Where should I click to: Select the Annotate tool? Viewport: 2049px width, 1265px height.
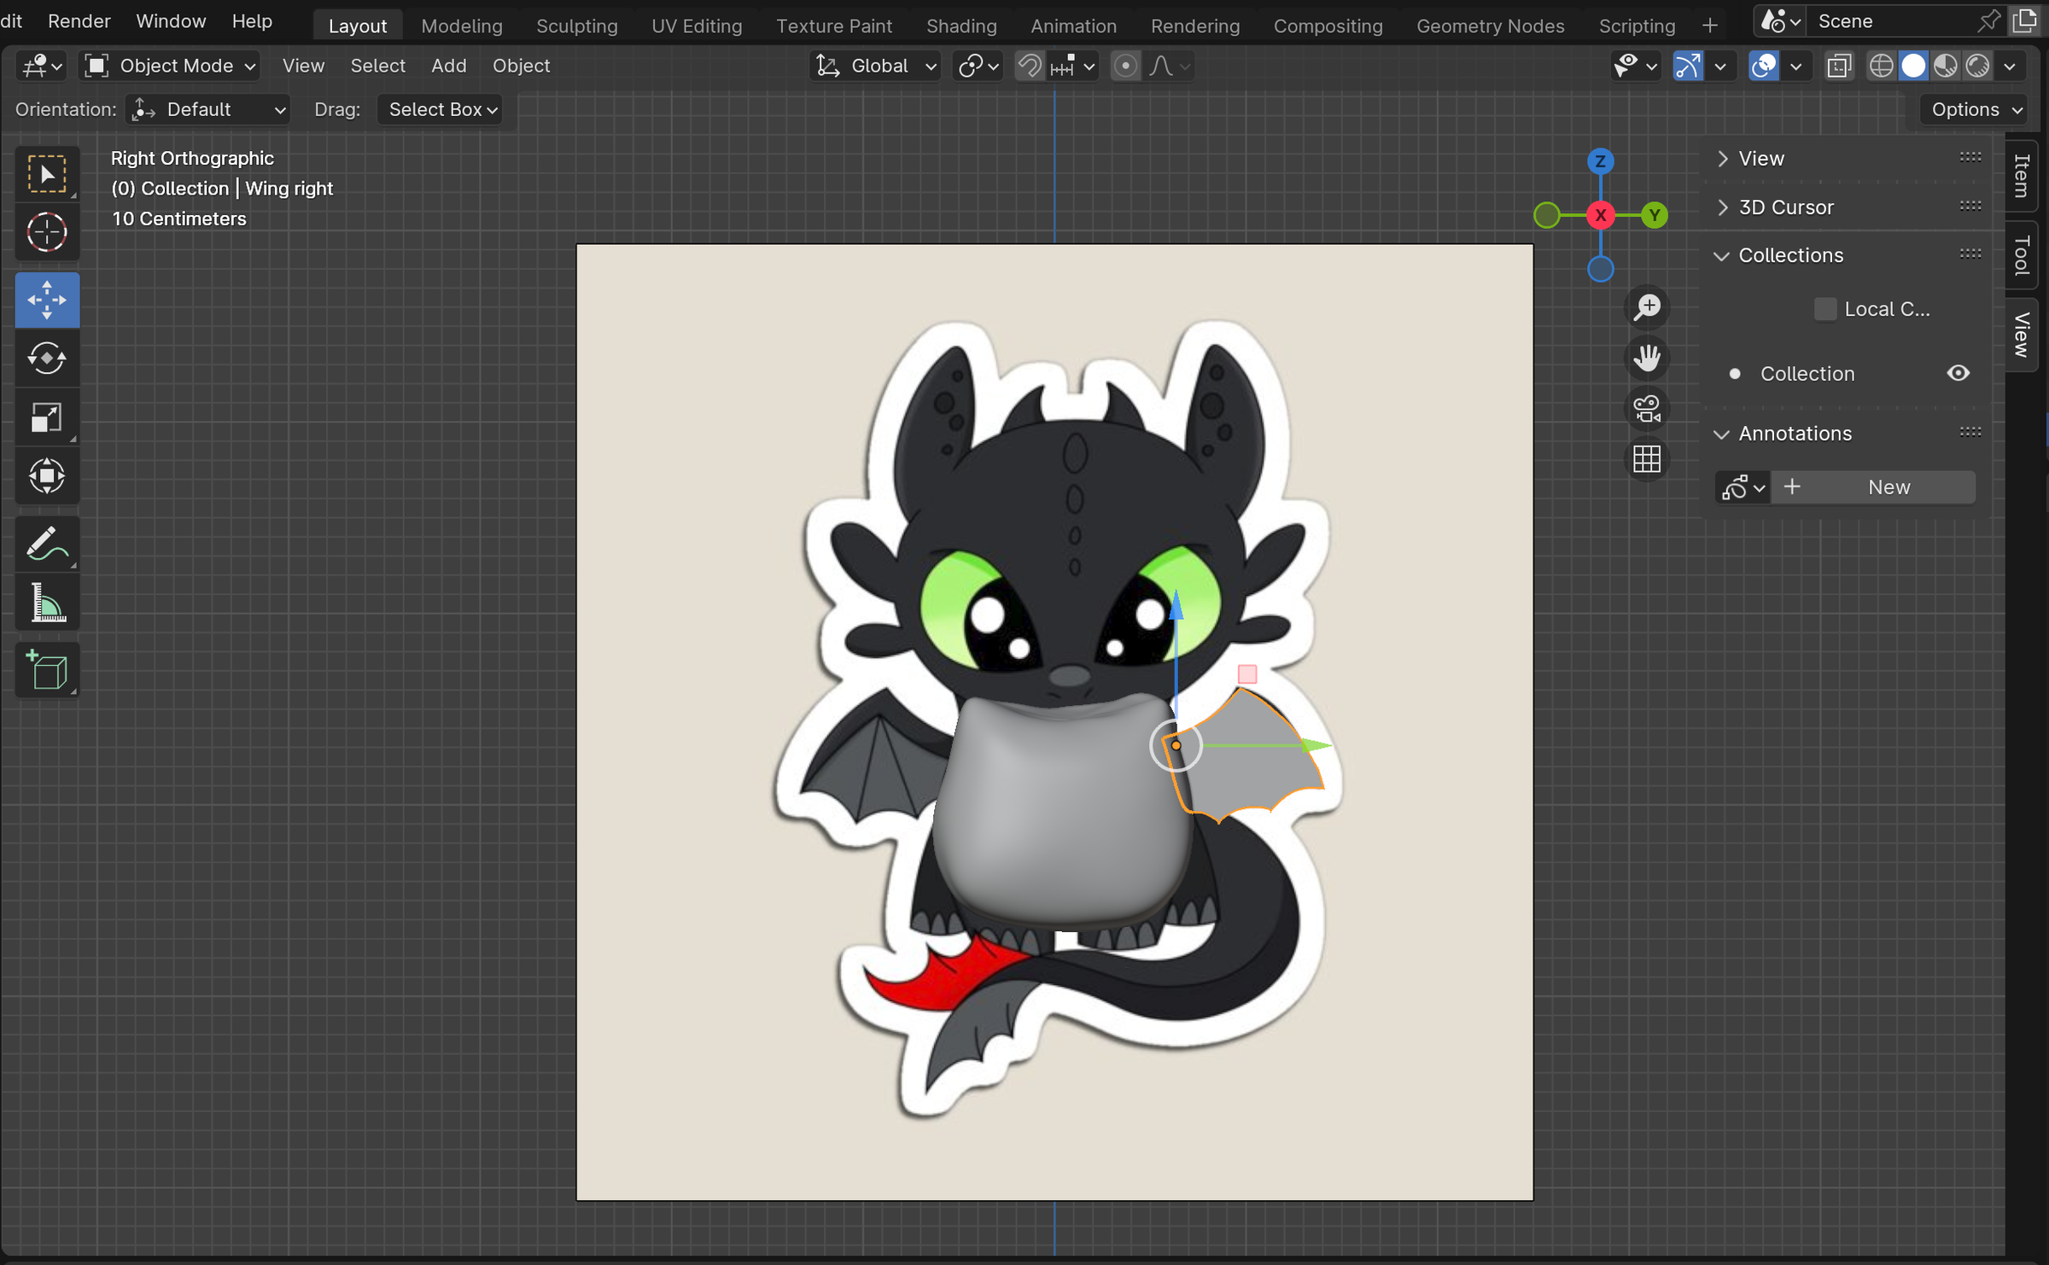coord(47,544)
